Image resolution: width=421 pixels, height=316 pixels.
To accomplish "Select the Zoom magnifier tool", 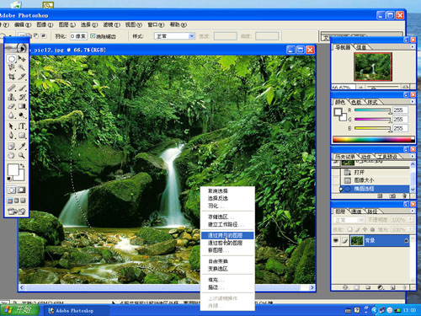I will pyautogui.click(x=22, y=155).
